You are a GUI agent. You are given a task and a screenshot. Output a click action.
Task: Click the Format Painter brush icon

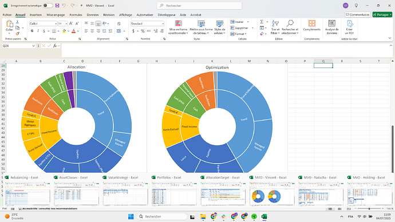pyautogui.click(x=17, y=33)
